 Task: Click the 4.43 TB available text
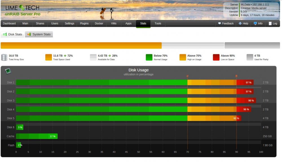point(103,56)
